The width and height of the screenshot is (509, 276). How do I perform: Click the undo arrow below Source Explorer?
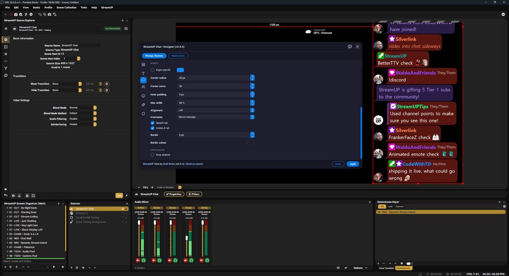point(6,195)
